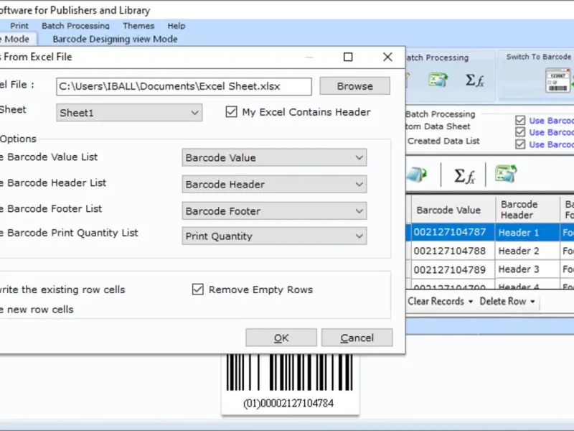
Task: Click the Excel export icon in Batch Processing ribbon
Action: (x=438, y=80)
